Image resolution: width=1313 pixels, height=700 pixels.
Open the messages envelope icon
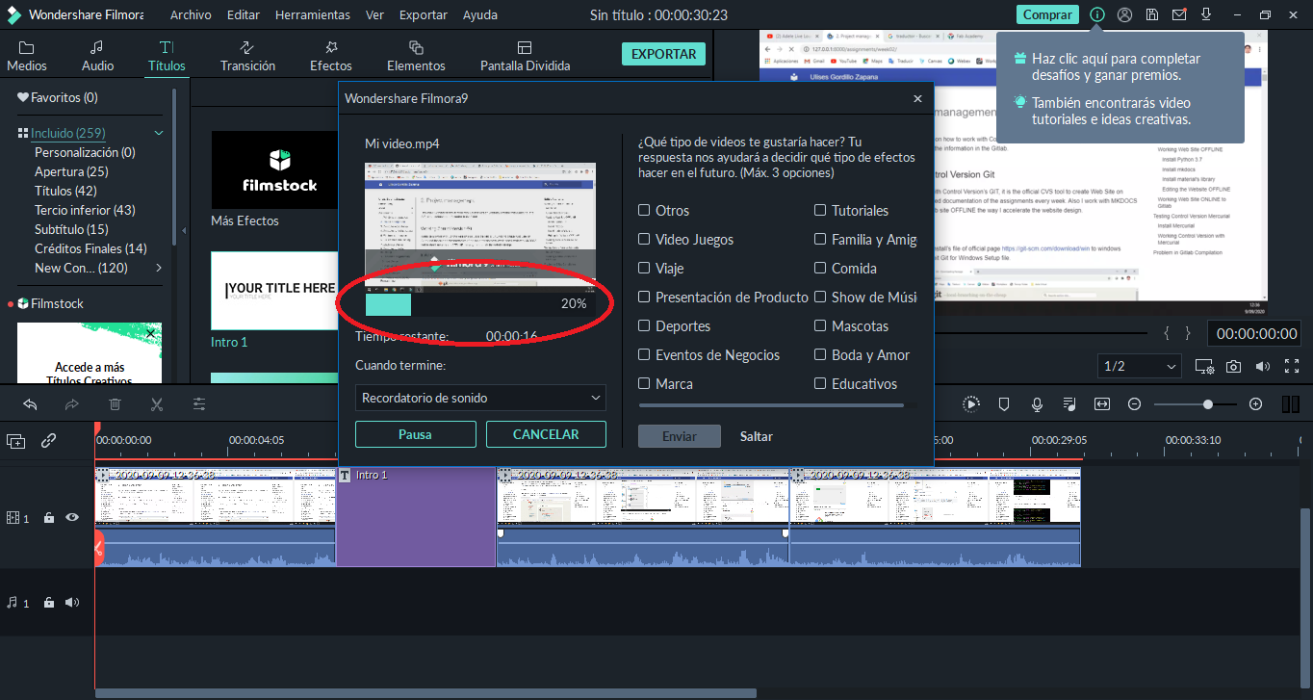tap(1178, 14)
